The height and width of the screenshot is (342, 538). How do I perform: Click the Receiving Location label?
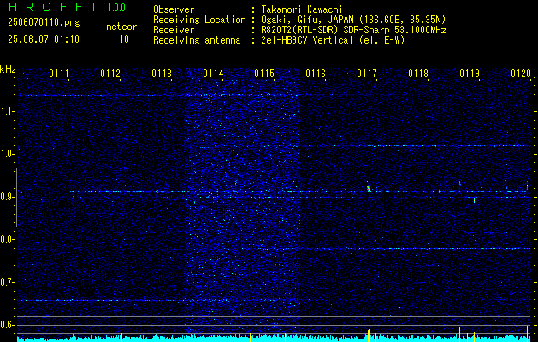(199, 20)
